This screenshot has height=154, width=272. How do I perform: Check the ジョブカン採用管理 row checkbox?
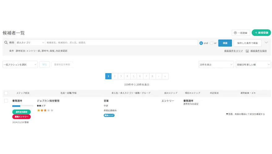click(x=6, y=101)
